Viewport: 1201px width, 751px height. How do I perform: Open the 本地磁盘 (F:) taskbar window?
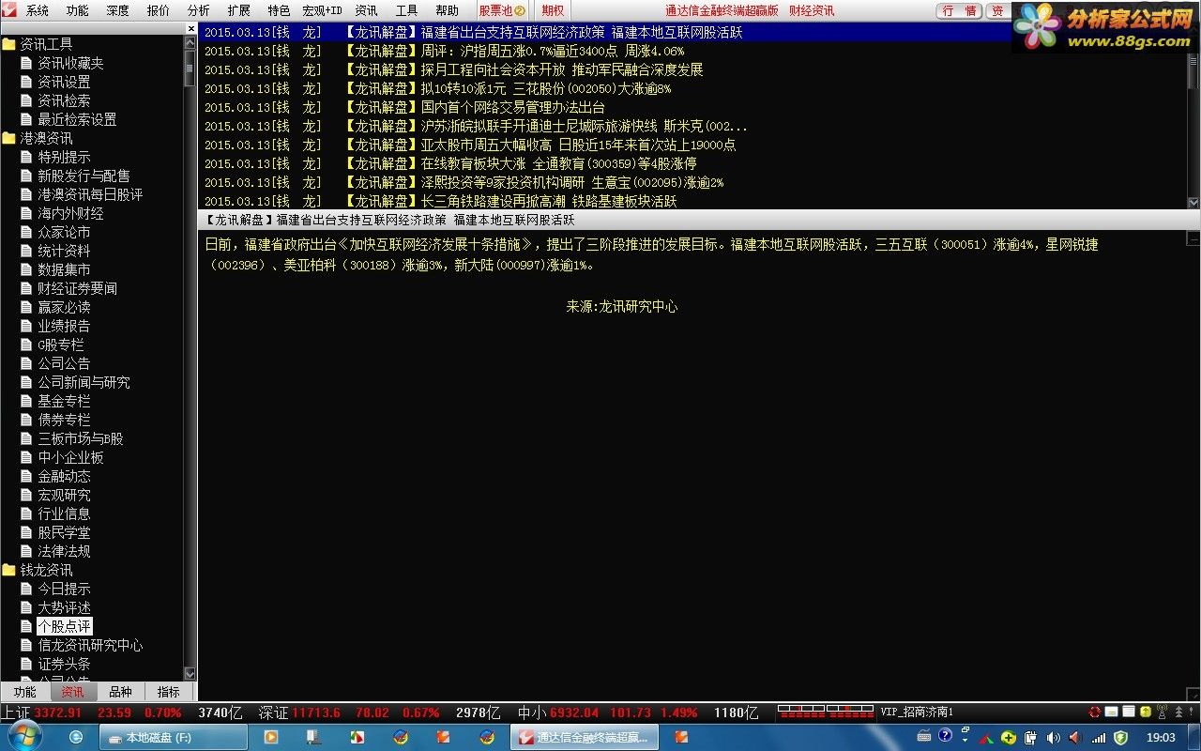pyautogui.click(x=173, y=737)
